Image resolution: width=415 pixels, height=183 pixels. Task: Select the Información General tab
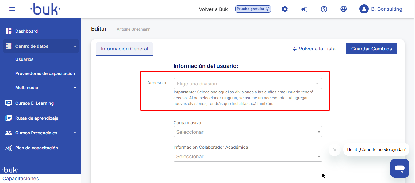tap(125, 49)
